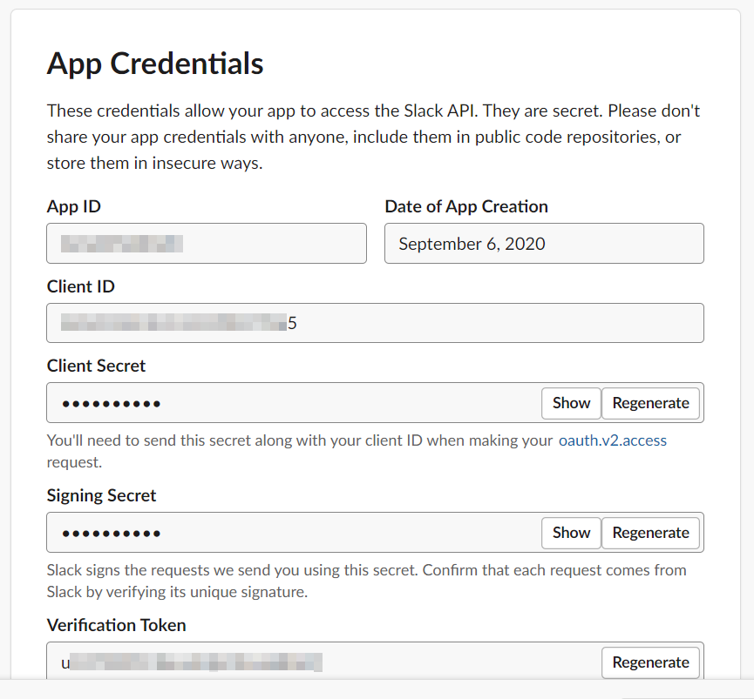Click the App Credentials heading
Screen dimensions: 754x699
155,64
